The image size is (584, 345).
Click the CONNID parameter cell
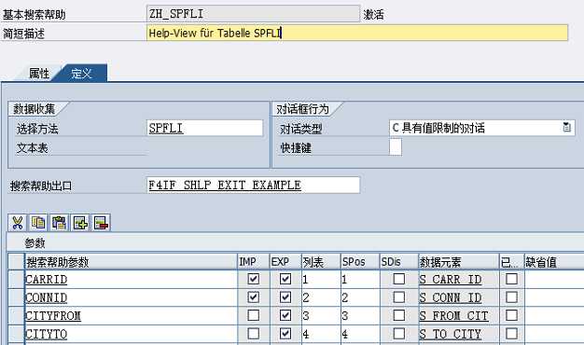[x=131, y=297]
